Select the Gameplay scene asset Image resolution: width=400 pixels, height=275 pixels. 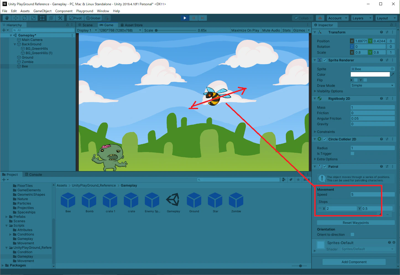coord(173,203)
